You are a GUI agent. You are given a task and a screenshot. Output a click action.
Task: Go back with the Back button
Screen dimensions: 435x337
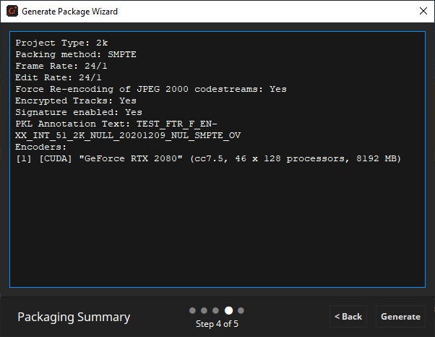click(x=348, y=317)
